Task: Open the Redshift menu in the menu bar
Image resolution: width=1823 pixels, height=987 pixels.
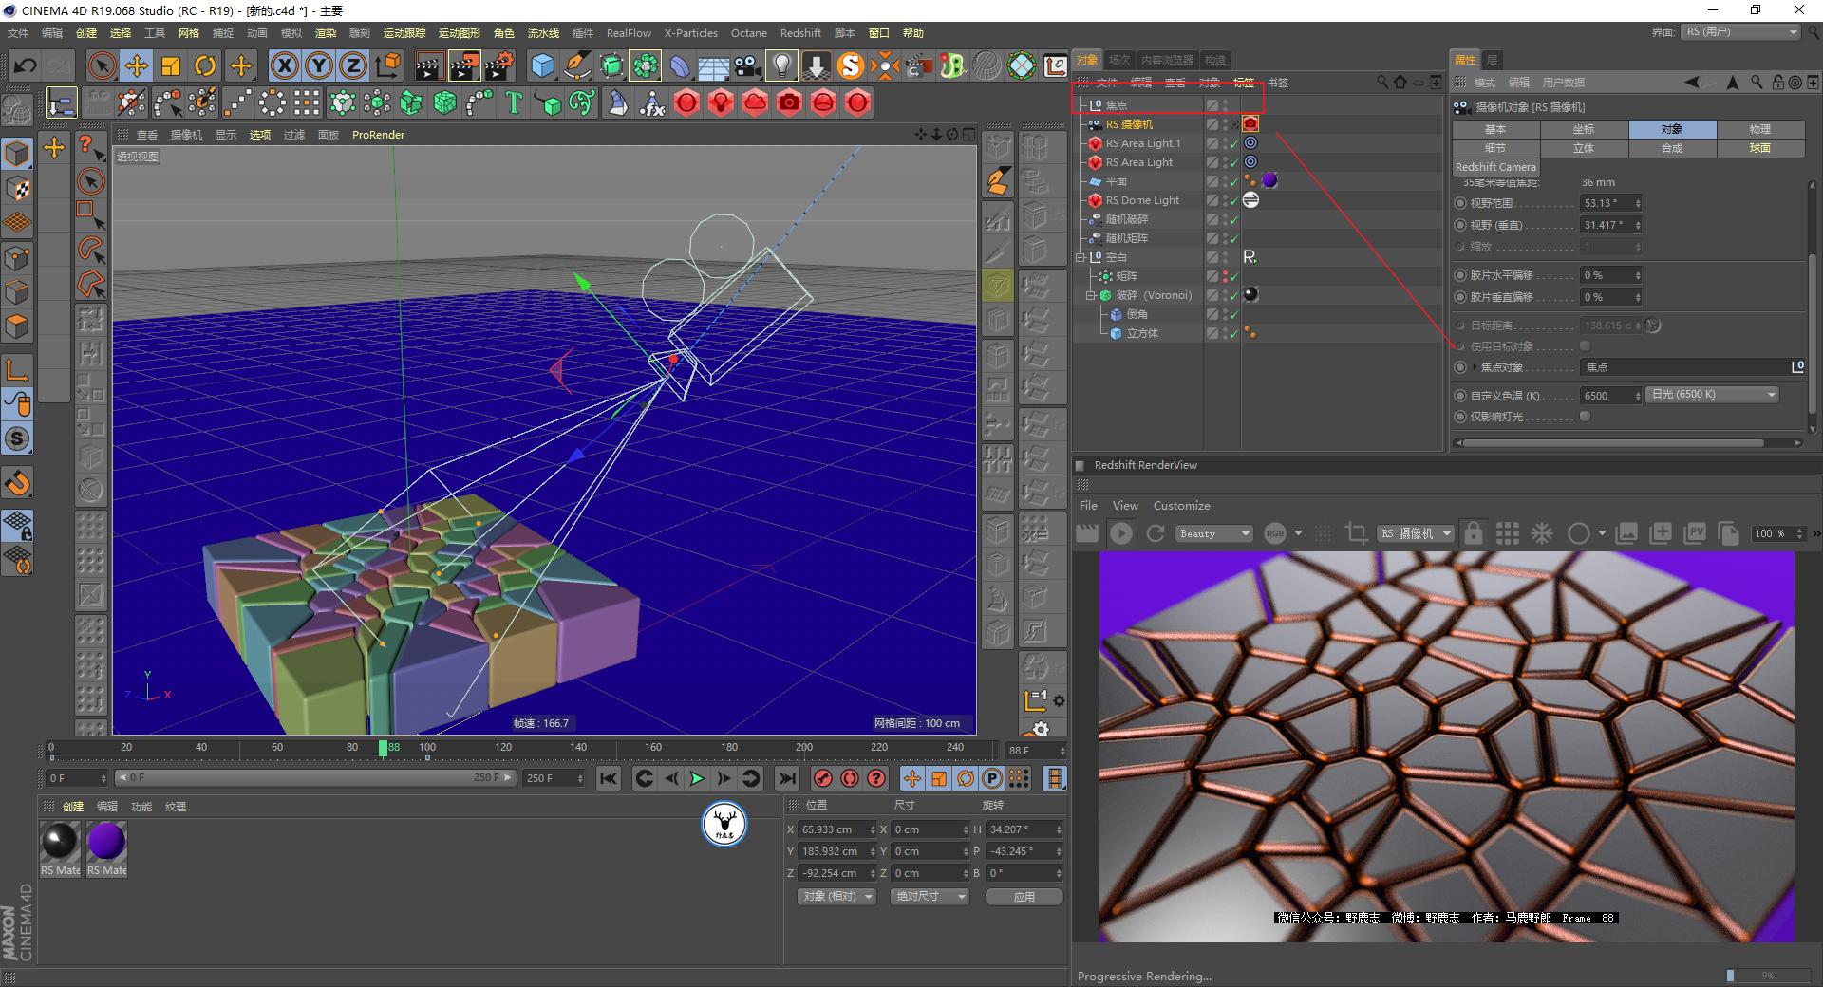Action: (800, 32)
